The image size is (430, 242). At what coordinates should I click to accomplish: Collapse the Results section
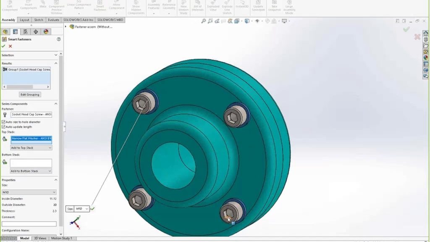tap(56, 63)
